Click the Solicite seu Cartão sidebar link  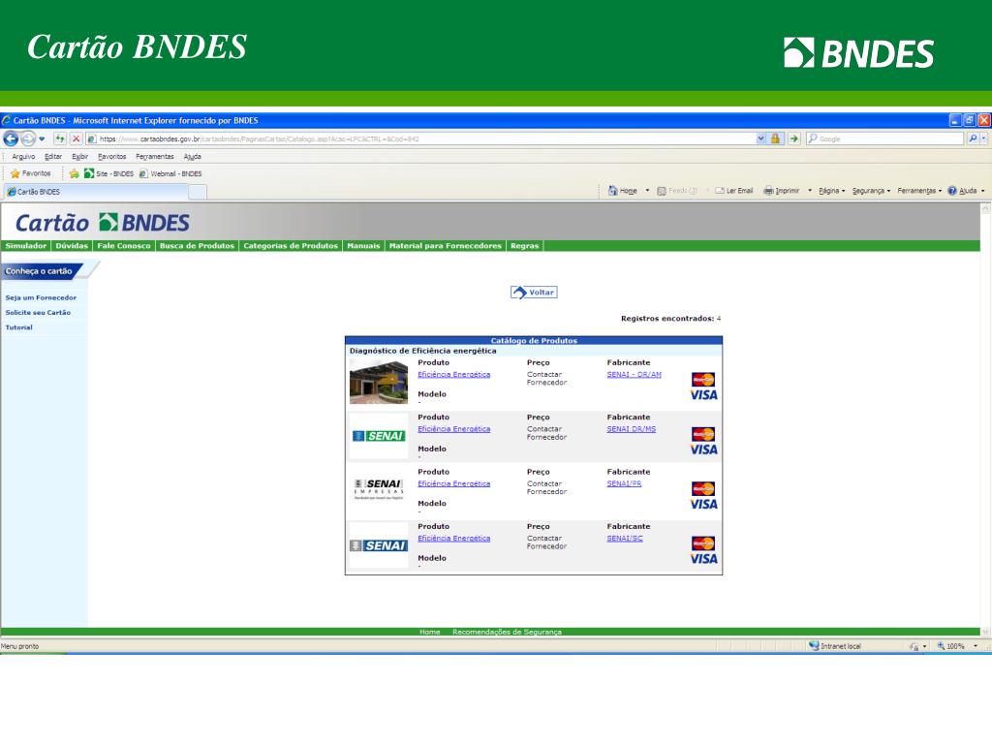(x=38, y=313)
